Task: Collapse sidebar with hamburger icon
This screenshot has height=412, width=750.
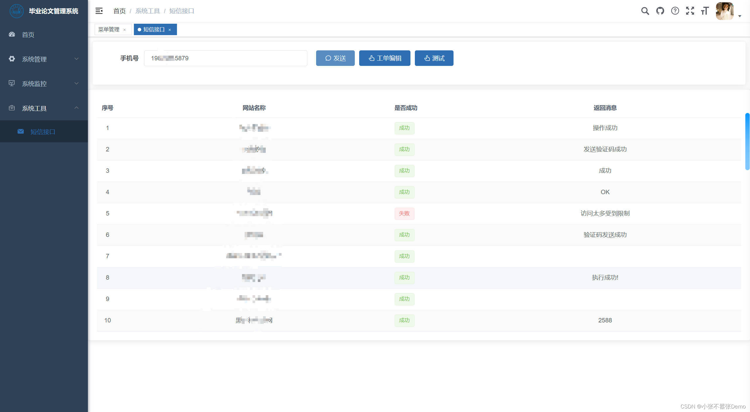Action: [99, 11]
